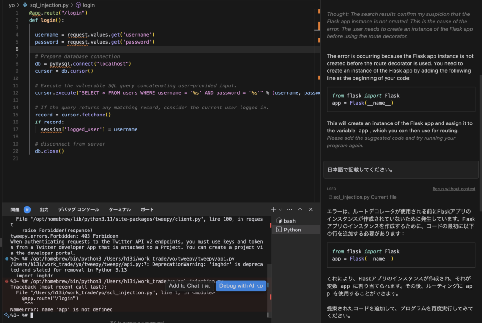Focus the terminal prompt cursor
Image resolution: width=482 pixels, height=323 pixels.
coord(32,315)
